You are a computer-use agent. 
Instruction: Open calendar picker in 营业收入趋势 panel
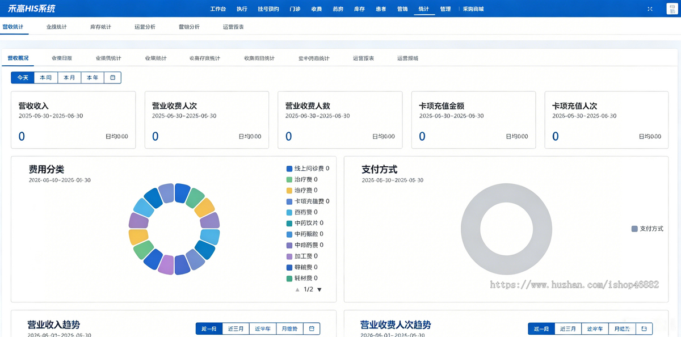click(x=312, y=328)
